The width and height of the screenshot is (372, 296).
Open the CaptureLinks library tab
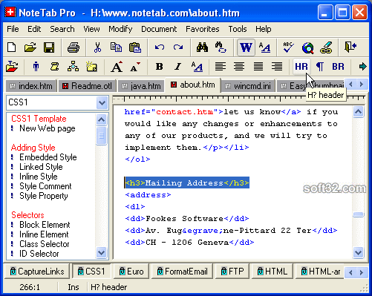coord(37,272)
